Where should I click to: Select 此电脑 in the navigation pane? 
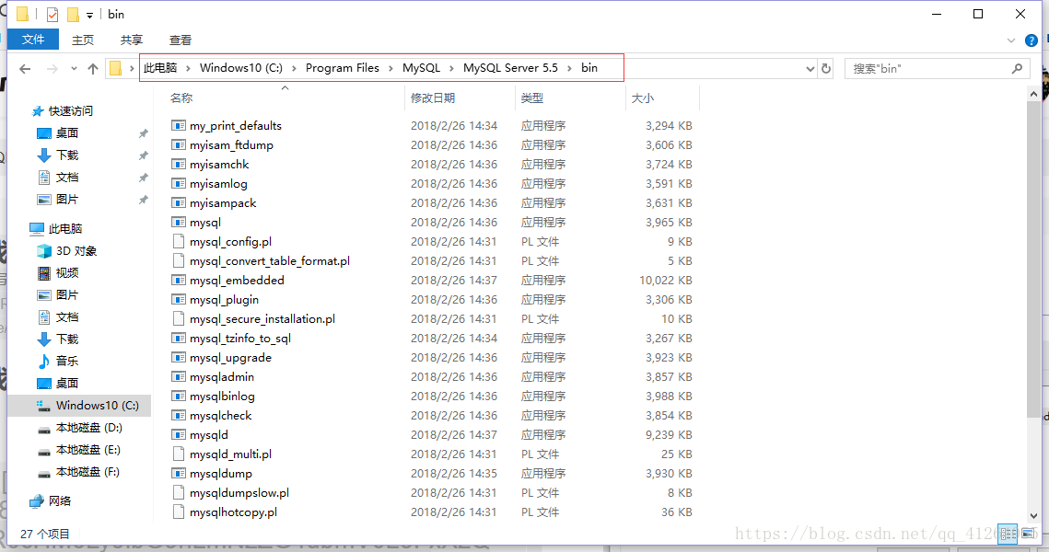click(x=64, y=228)
